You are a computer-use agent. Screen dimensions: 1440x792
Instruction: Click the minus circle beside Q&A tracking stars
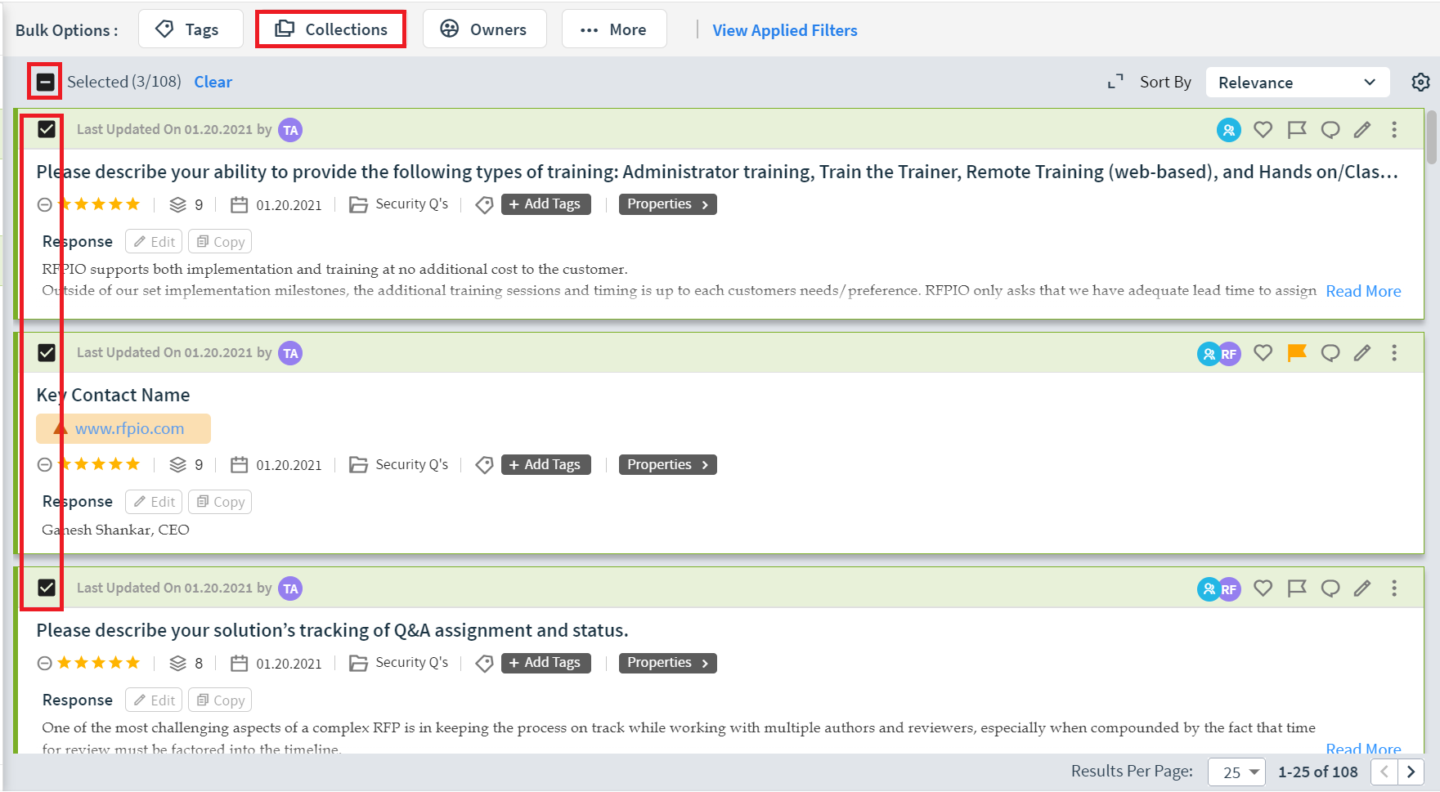[45, 663]
